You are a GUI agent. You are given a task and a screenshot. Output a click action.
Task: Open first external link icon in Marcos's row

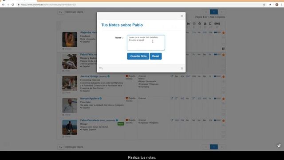click(172, 98)
